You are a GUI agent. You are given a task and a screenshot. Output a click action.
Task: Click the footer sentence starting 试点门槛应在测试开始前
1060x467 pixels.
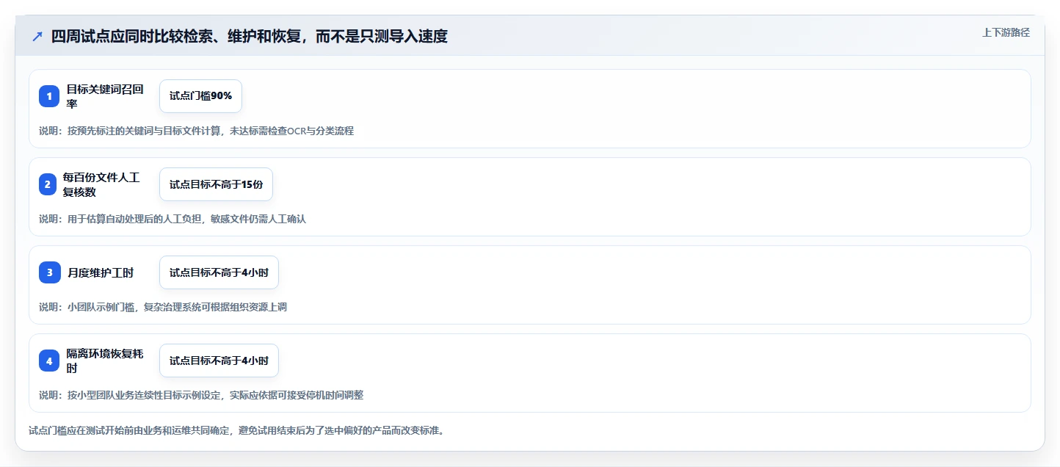click(236, 430)
